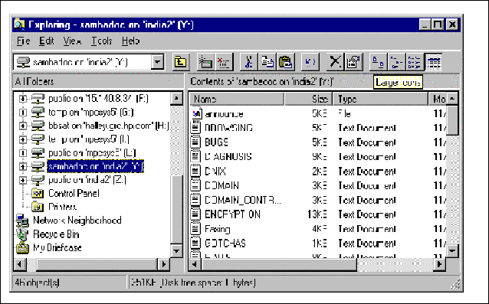Viewport: 489px width, 304px height.
Task: Click the folder tree scroll up arrow
Action: tap(176, 98)
